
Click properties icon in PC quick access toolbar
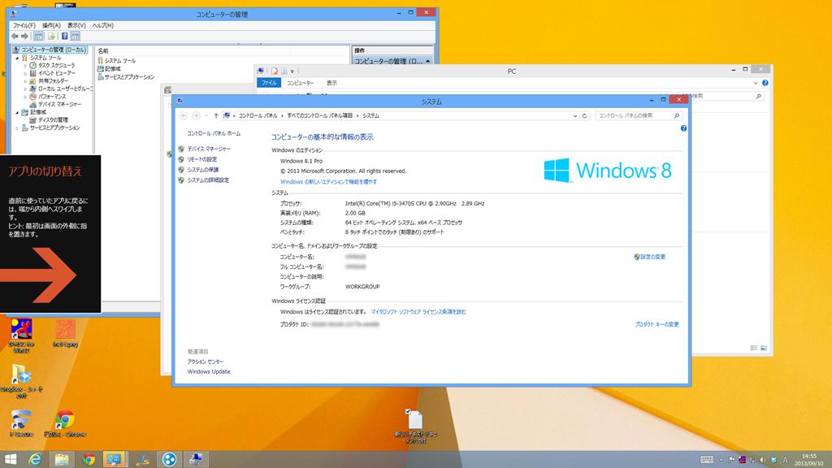(x=275, y=71)
